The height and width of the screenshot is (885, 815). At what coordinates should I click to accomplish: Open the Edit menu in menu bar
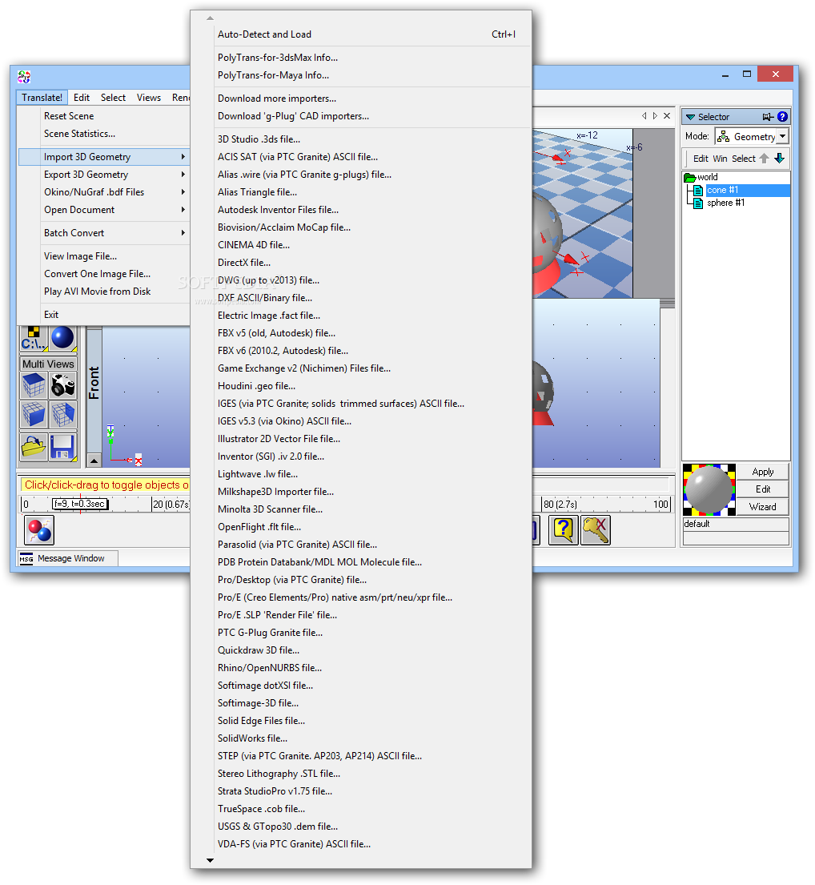coord(81,98)
